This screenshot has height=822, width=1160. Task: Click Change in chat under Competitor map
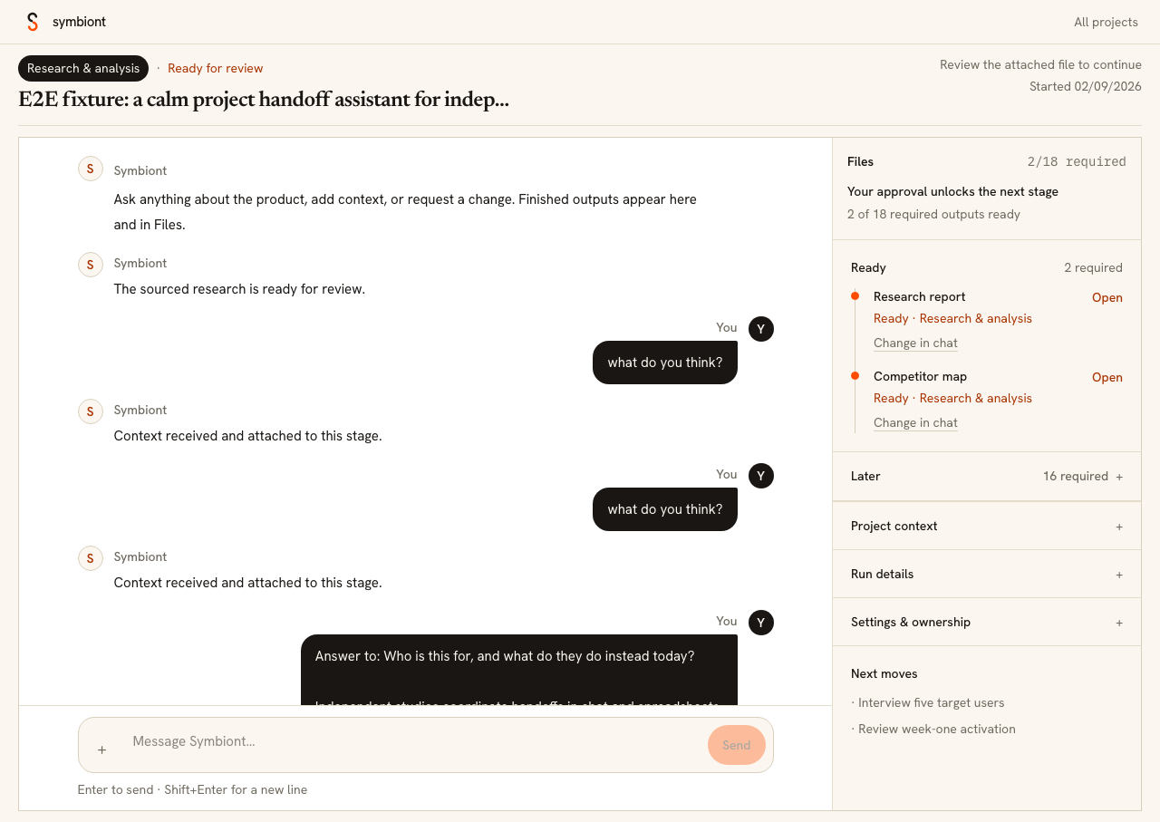[915, 422]
